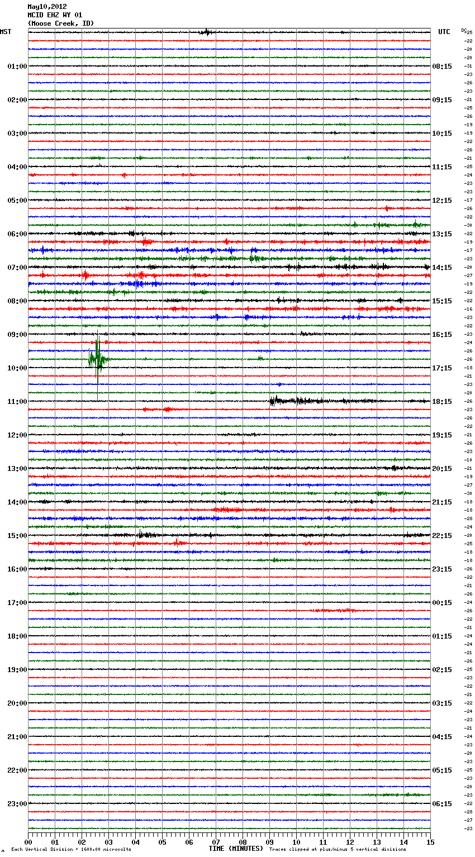The height and width of the screenshot is (857, 475).
Task: Click the 13:15 UTC time label
Action: coord(442,234)
